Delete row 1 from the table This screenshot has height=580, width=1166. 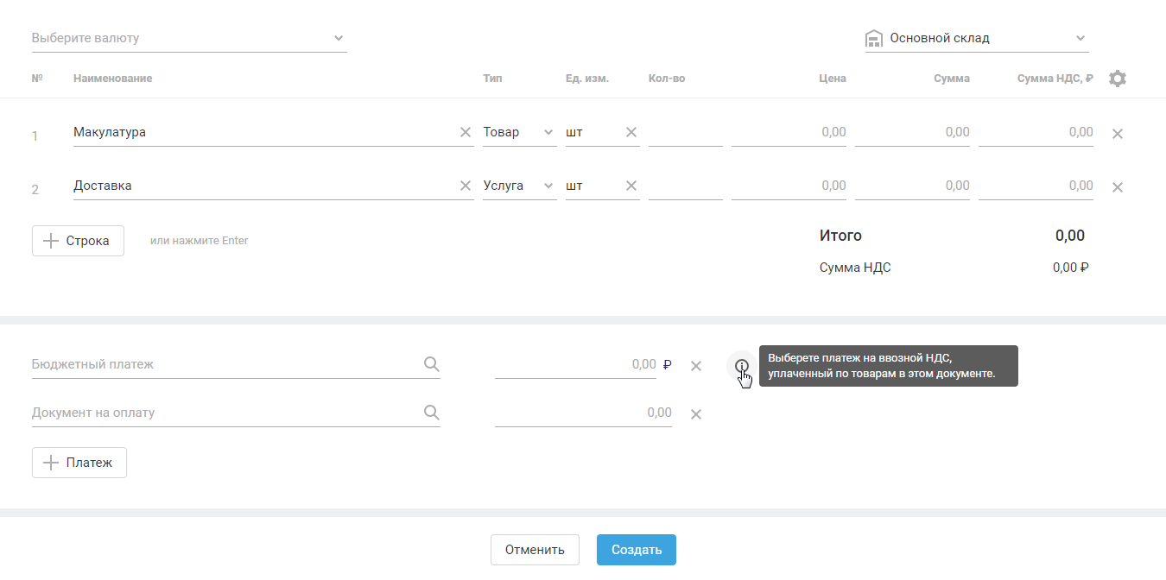tap(1118, 134)
